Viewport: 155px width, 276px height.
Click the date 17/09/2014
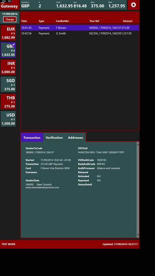(10, 14)
